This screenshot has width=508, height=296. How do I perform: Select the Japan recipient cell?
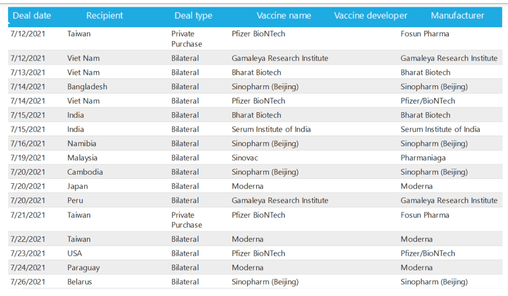coord(77,186)
